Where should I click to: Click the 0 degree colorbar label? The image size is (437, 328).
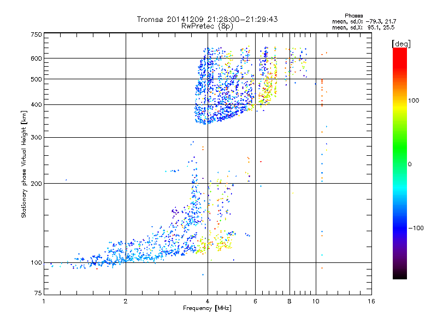click(410, 165)
